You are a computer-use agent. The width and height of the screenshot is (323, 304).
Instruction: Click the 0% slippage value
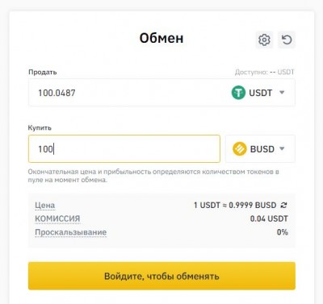pos(283,232)
